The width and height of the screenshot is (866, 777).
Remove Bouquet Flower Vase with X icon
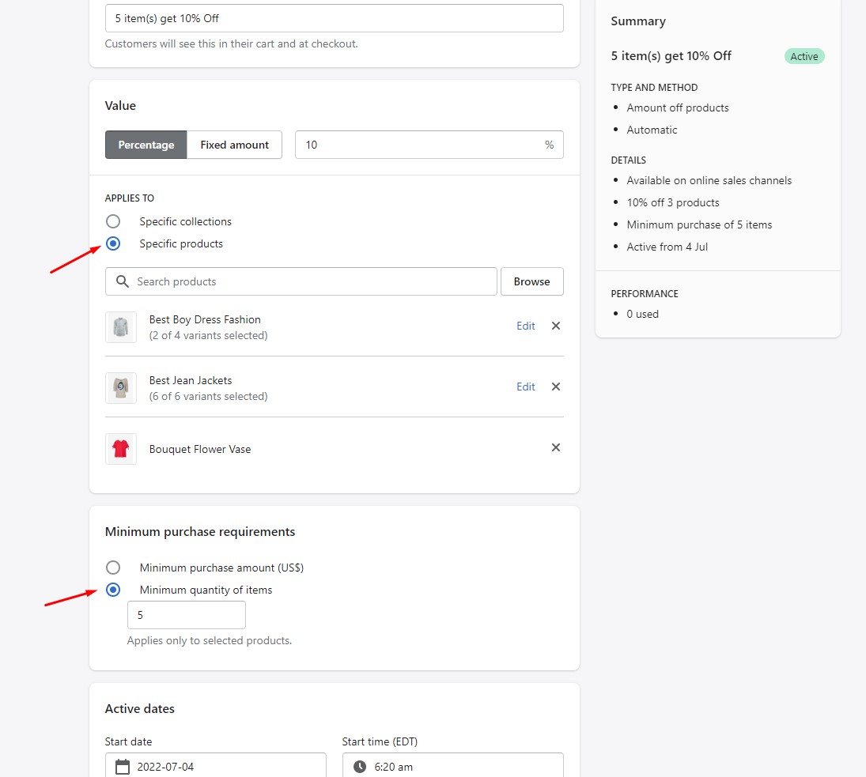[x=556, y=447]
